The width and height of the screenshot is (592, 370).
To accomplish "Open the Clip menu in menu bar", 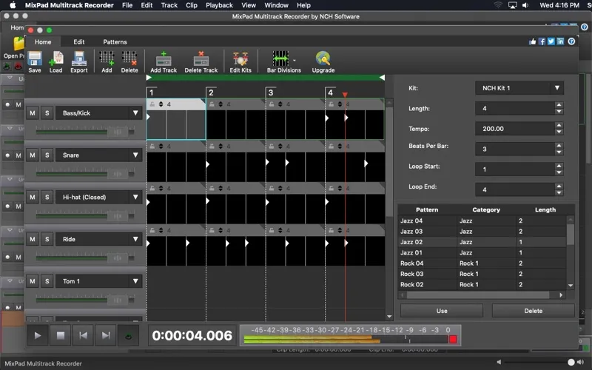I will tap(192, 5).
